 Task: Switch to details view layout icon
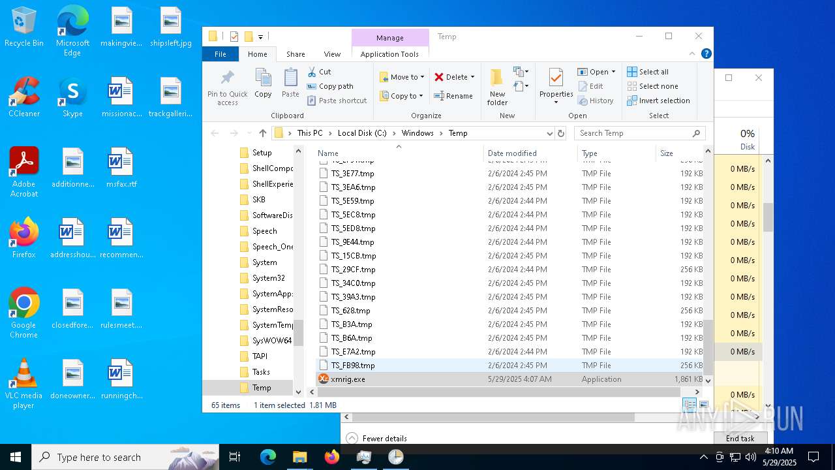pyautogui.click(x=690, y=405)
